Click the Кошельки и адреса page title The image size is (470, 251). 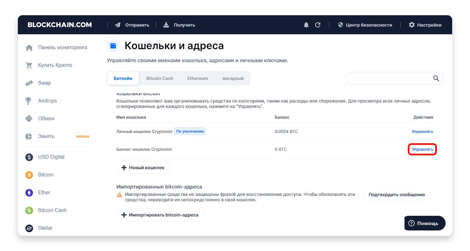tap(174, 46)
